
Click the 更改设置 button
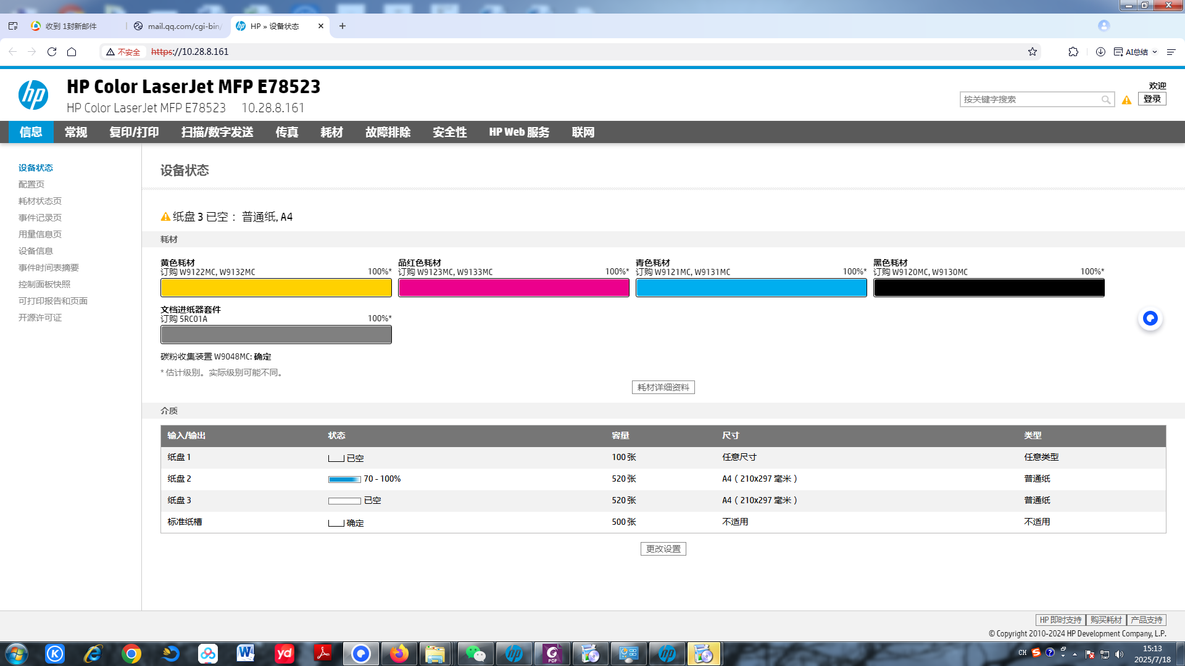click(663, 549)
